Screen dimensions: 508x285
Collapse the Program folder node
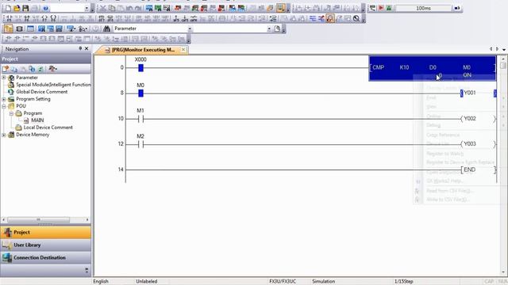click(11, 113)
